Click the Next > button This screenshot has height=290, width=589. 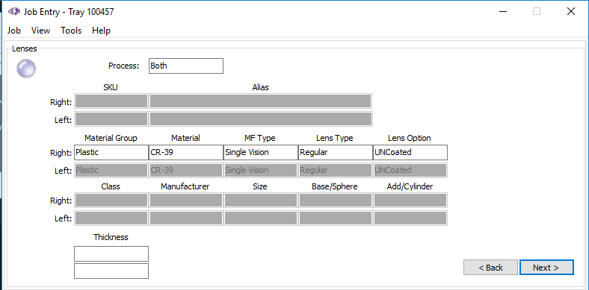pos(546,268)
